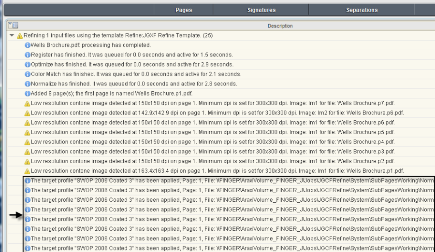
Task: Click info icon beside Color Match has finished
Action: click(x=28, y=74)
